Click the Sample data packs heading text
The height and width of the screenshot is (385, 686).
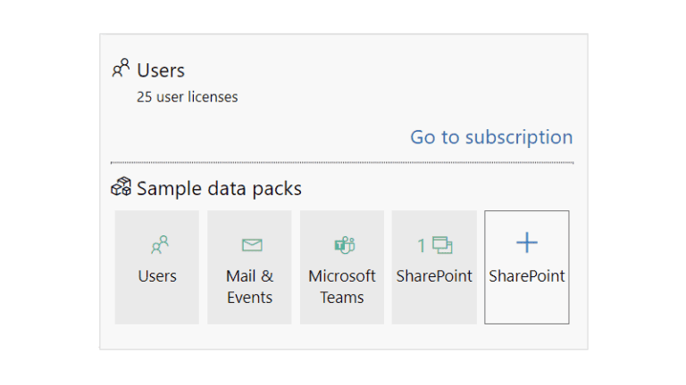(x=219, y=189)
